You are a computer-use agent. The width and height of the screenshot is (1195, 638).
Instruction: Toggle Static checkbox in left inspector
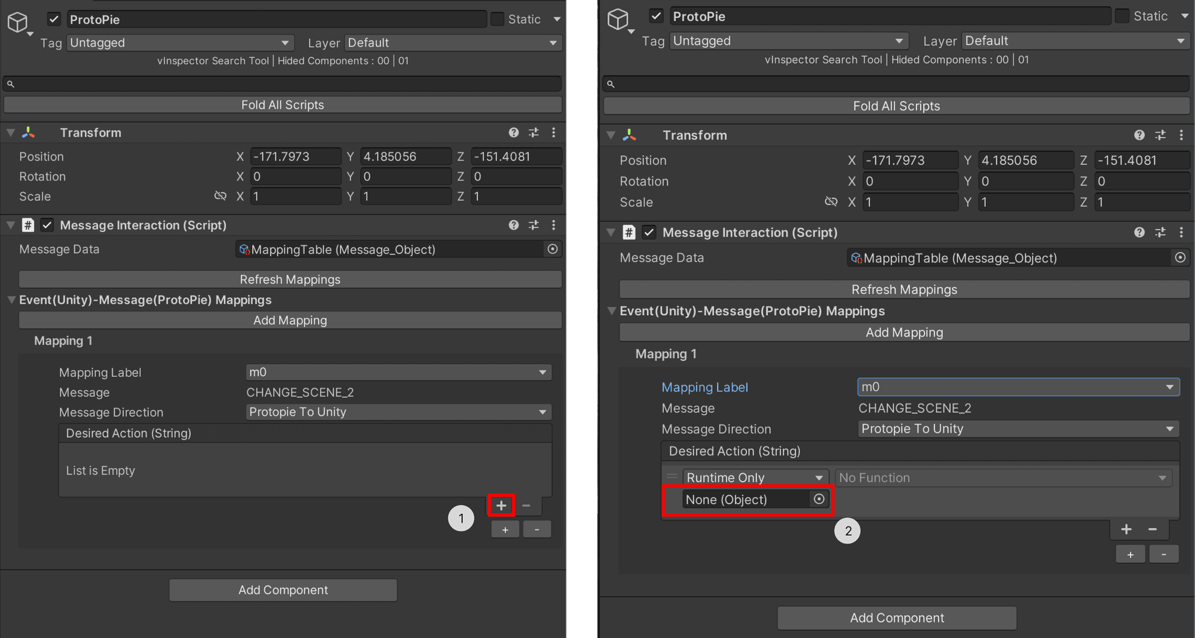[x=497, y=19]
